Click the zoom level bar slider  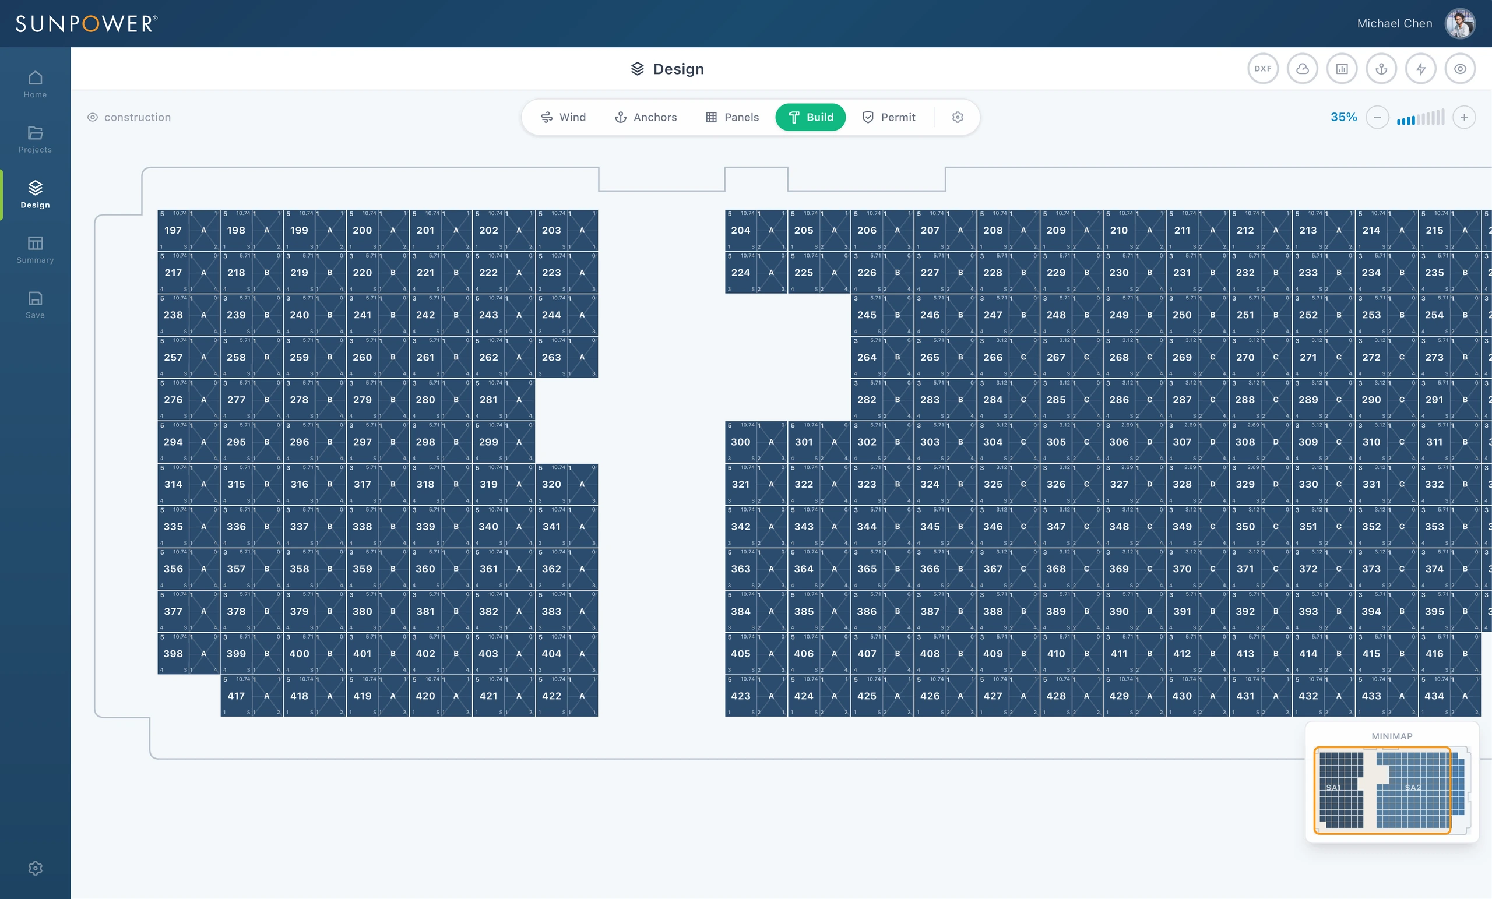(1420, 118)
